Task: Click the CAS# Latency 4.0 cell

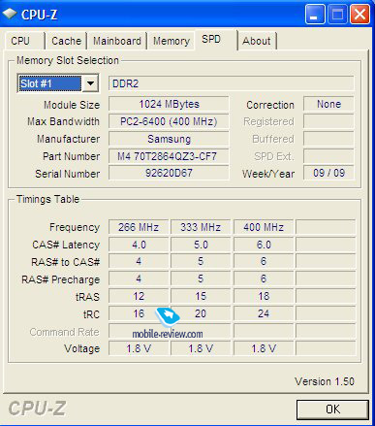Action: click(139, 245)
